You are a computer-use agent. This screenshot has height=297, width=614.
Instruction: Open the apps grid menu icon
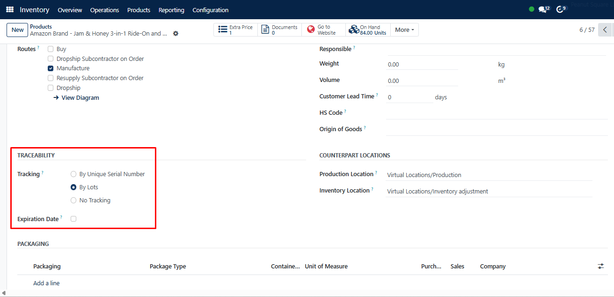10,9
